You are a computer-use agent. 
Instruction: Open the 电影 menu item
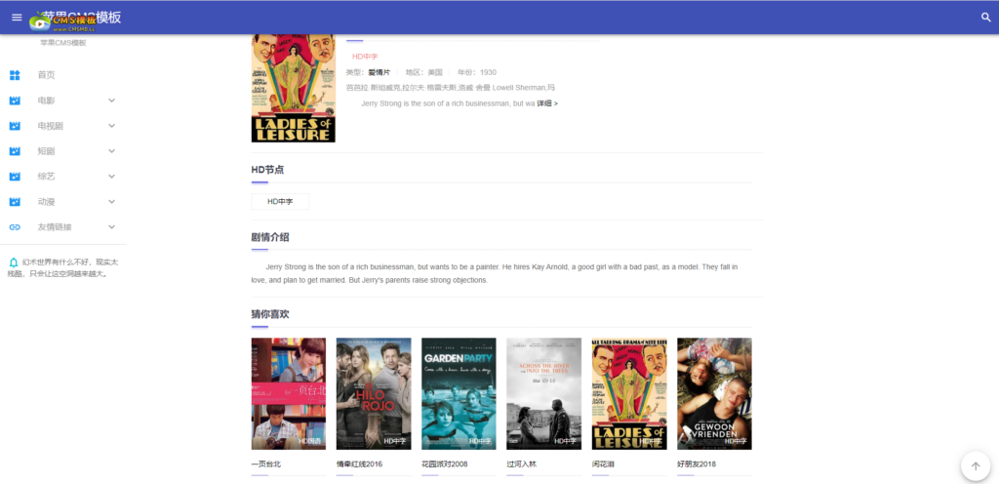(x=46, y=101)
